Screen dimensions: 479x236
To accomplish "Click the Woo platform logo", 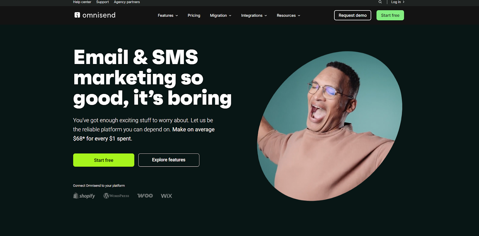I will click(145, 196).
